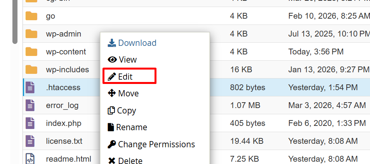Select Move in the context menu
370x164 pixels.
point(123,93)
